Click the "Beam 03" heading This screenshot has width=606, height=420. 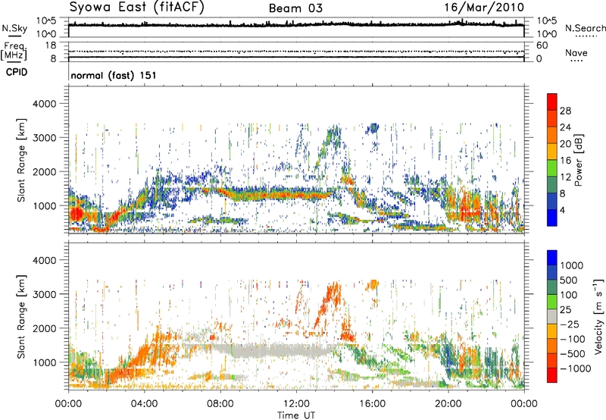point(295,8)
